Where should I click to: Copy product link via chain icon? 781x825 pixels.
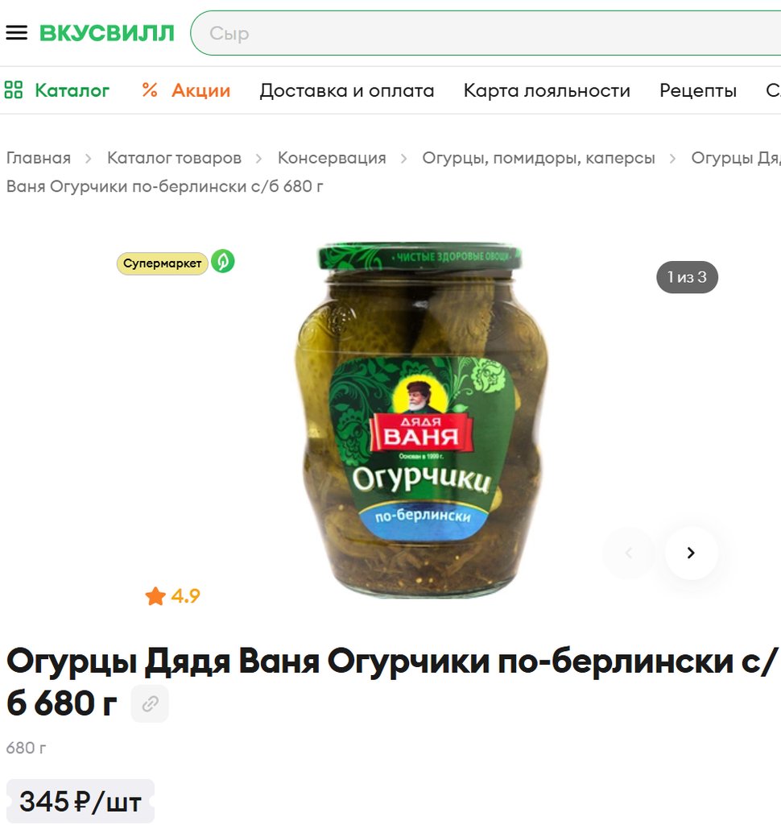[x=150, y=703]
